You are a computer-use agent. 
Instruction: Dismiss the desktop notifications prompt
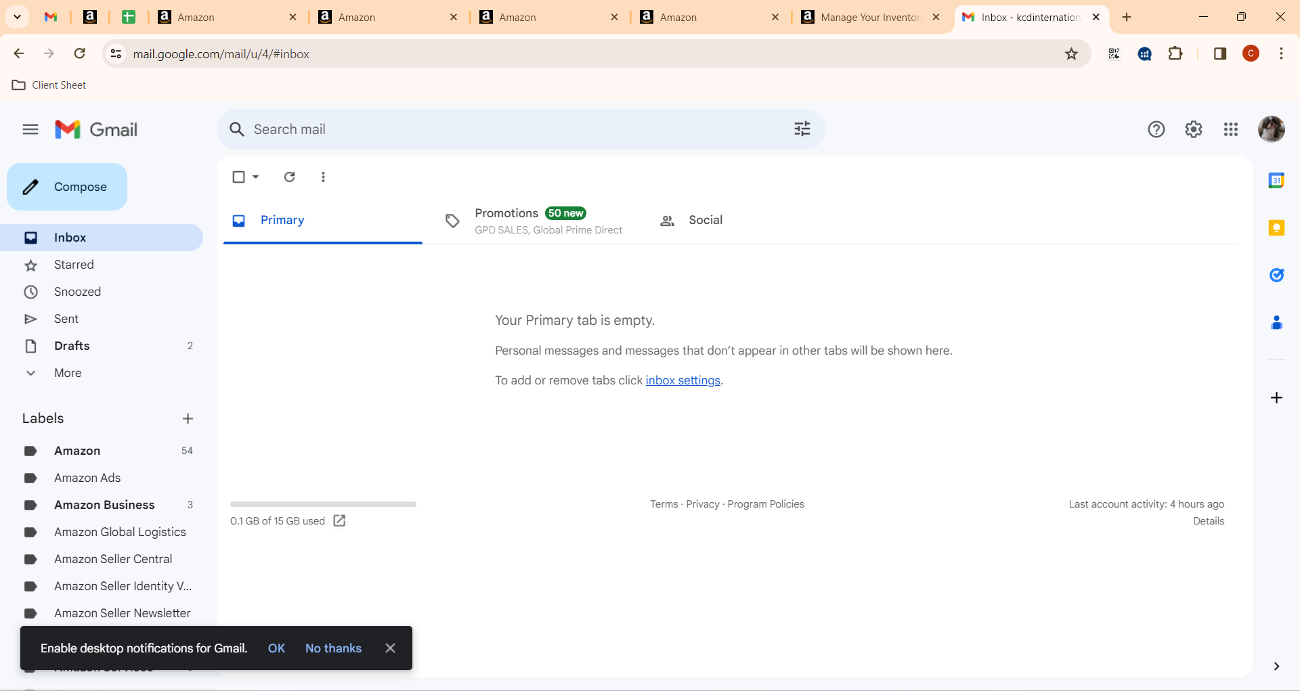click(390, 648)
